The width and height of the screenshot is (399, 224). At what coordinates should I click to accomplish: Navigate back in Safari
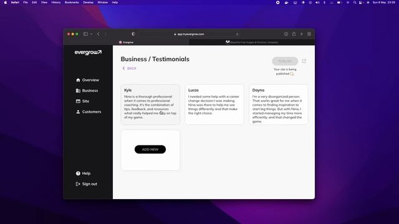pos(99,34)
